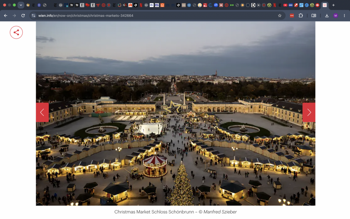This screenshot has width=350, height=219.
Task: Switch to the red 'H' favicon tab
Action: coord(221,5)
